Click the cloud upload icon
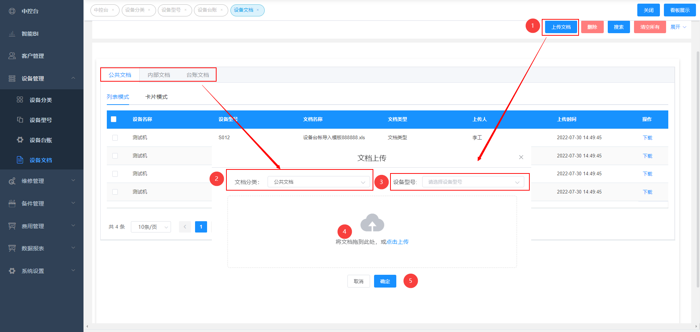 (x=372, y=223)
